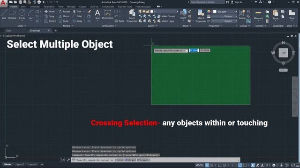300x168 pixels.
Task: Add a new layout with plus button
Action: click(42, 164)
